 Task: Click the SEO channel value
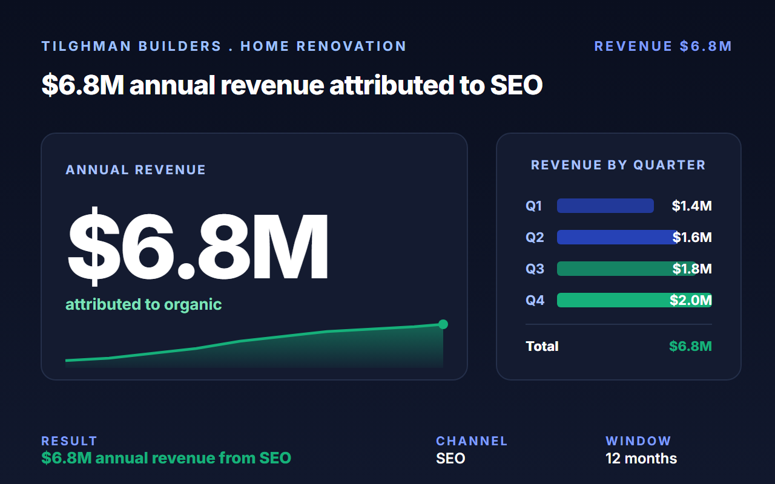[x=450, y=459]
